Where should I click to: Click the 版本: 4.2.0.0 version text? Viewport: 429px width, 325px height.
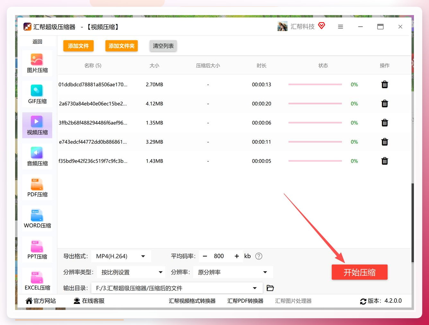point(385,301)
